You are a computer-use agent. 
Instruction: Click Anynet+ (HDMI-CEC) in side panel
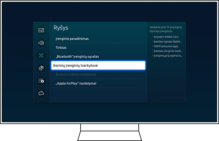click(x=166, y=37)
